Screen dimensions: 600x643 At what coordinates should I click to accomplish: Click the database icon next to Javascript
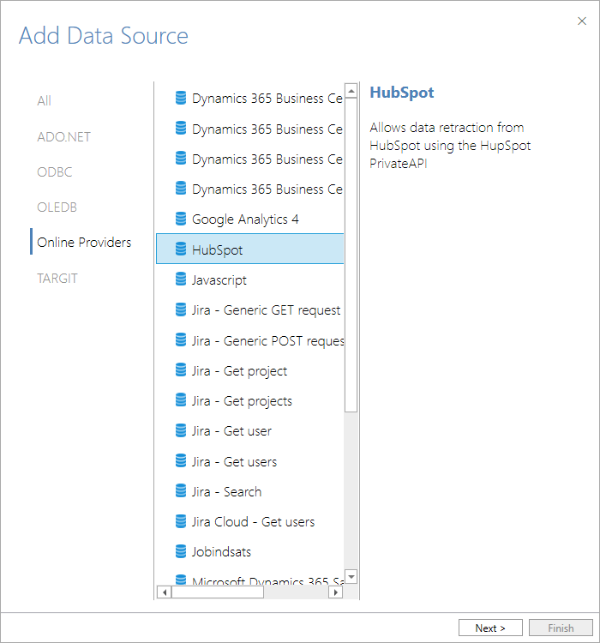(181, 279)
